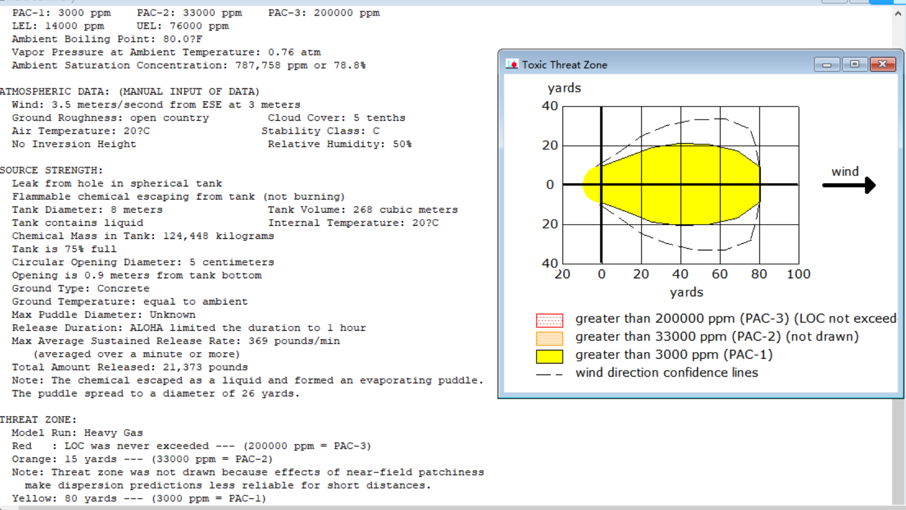
Task: Click the 'LEL: 14000 ppm' value
Action: tap(58, 26)
